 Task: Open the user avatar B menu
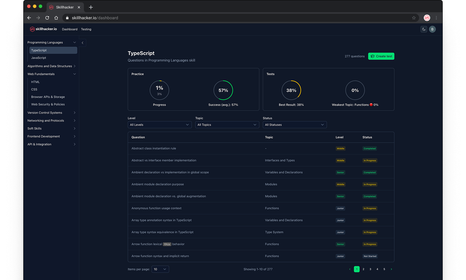432,29
